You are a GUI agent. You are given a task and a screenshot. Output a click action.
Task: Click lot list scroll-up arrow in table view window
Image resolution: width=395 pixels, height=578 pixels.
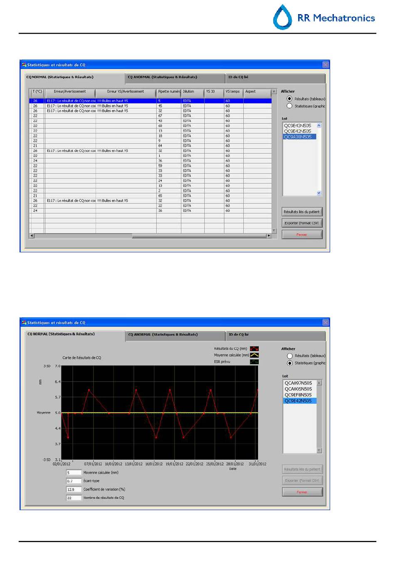(x=319, y=125)
